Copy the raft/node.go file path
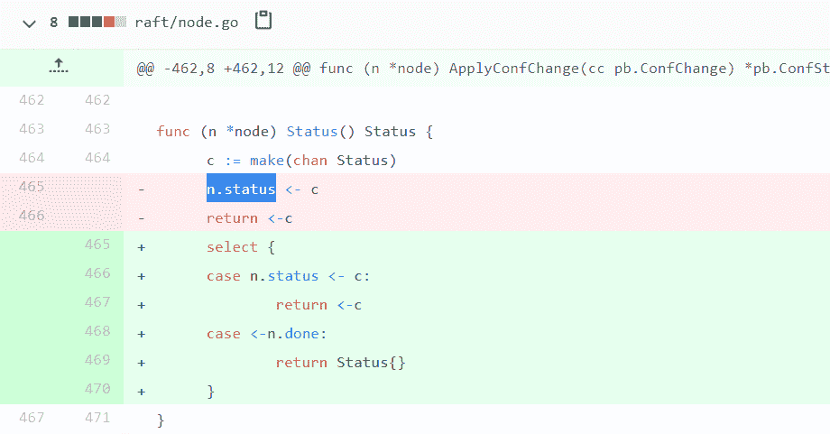 263,21
